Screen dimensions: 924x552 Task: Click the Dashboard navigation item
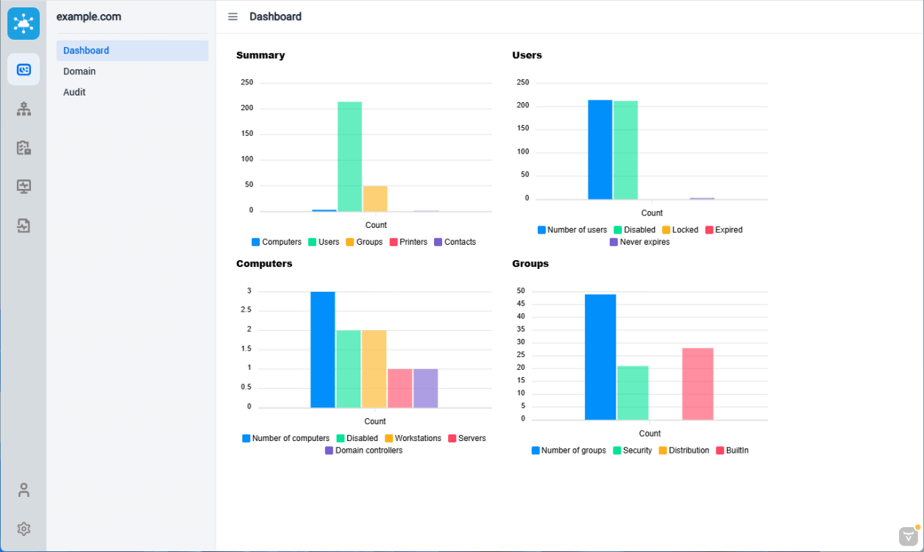tap(86, 51)
